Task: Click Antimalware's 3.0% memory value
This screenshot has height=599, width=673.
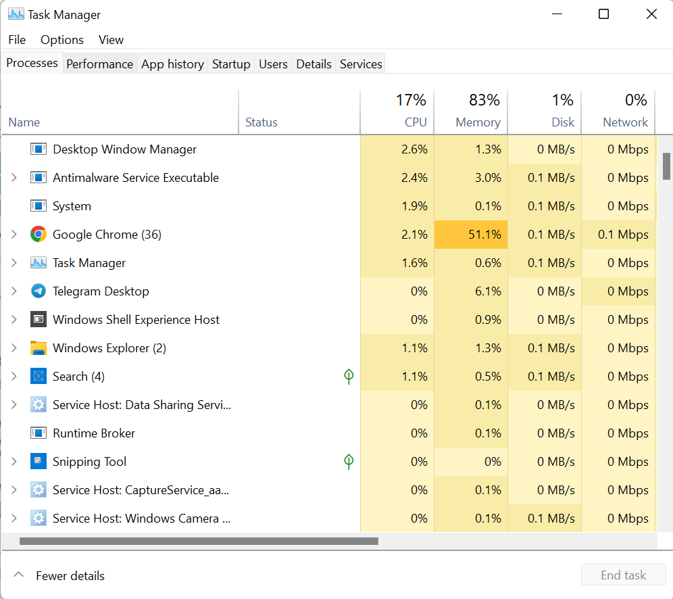Action: coord(488,178)
